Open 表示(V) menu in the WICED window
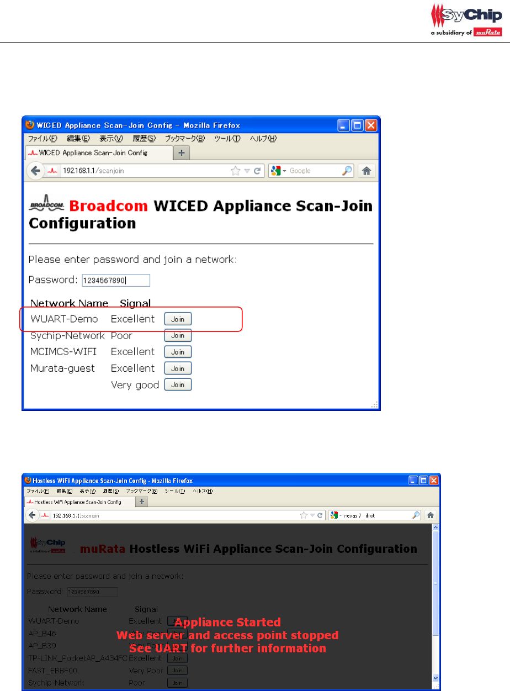The image size is (510, 691). [110, 139]
